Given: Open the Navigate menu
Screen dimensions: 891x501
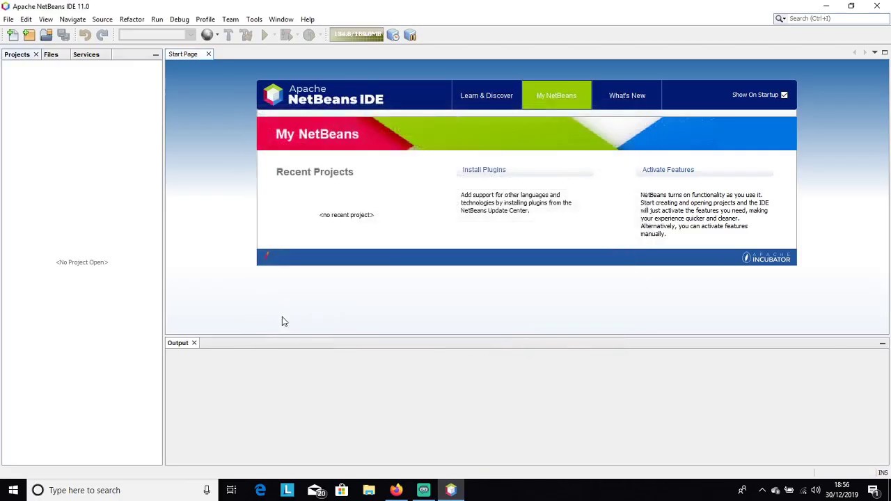Looking at the screenshot, I should coord(72,19).
